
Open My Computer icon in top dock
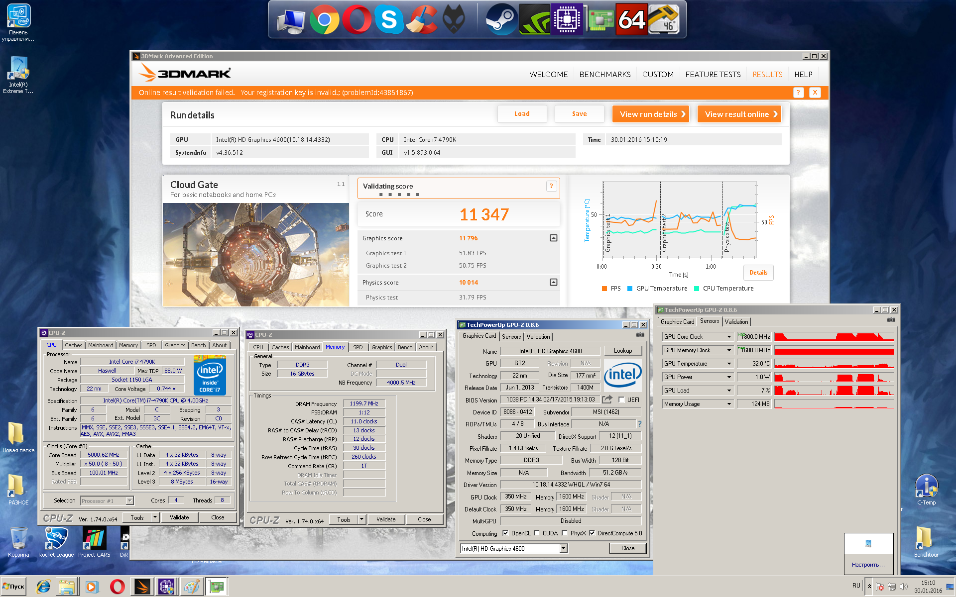click(291, 20)
